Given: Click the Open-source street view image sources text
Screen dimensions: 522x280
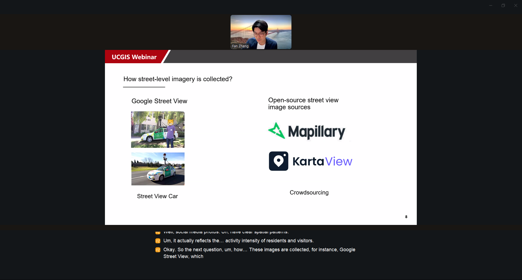Looking at the screenshot, I should click(303, 104).
